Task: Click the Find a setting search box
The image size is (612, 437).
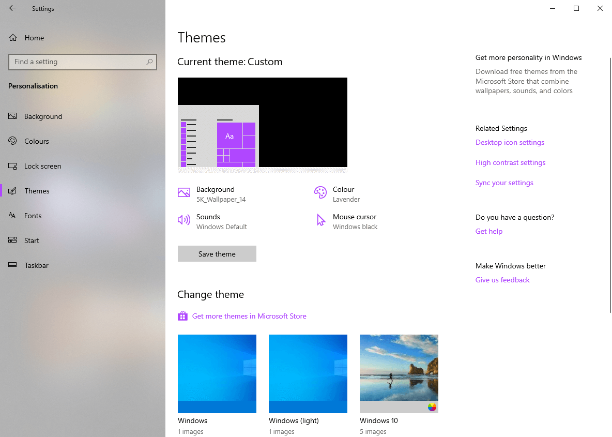Action: pyautogui.click(x=83, y=62)
